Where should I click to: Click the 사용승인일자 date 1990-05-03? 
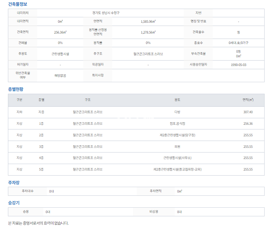tap(238, 65)
